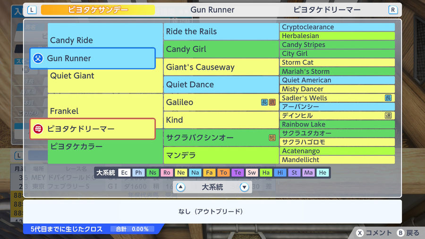
Task: Select the He lineage color swatch
Action: (323, 172)
